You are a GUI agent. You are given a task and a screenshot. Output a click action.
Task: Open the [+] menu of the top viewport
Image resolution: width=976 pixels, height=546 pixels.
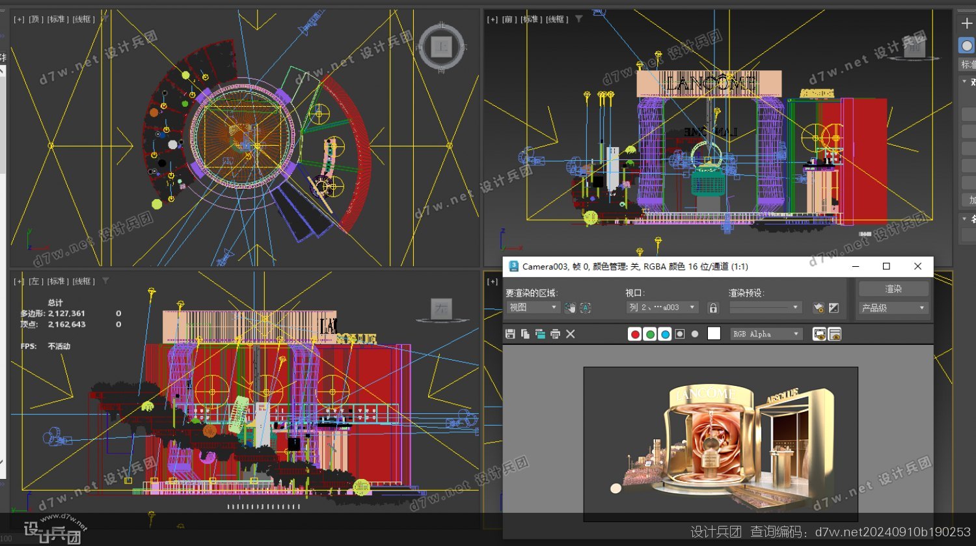tap(19, 20)
